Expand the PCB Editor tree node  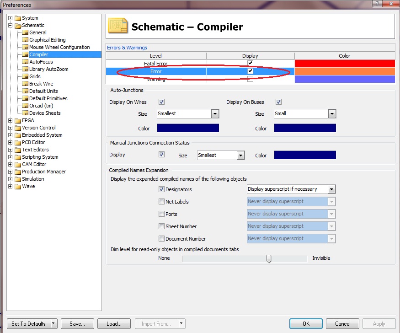click(10, 142)
